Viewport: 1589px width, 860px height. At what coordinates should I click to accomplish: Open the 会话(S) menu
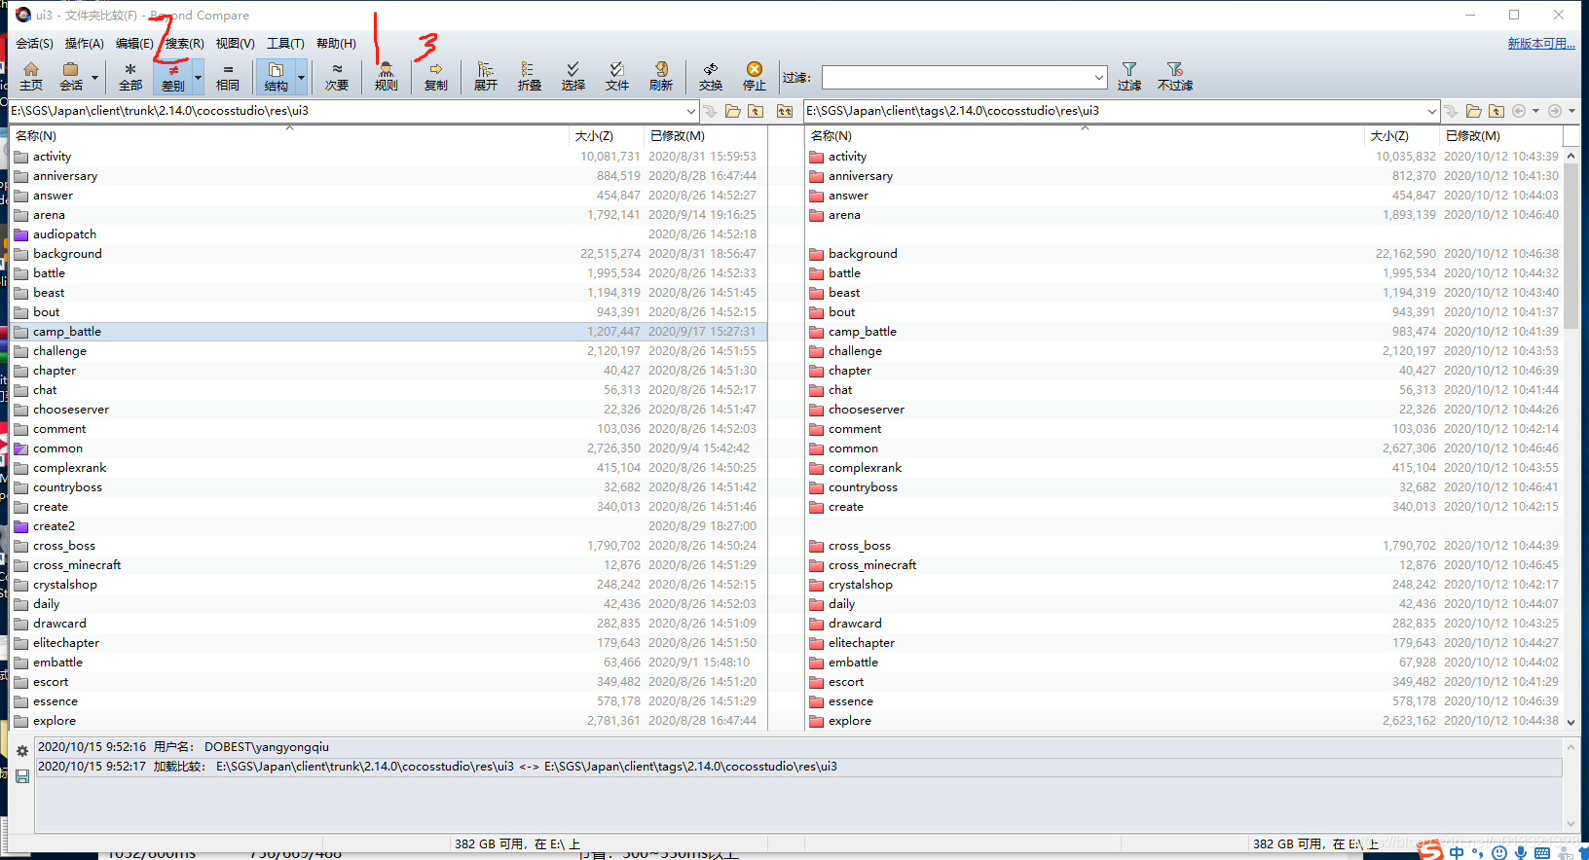tap(34, 44)
